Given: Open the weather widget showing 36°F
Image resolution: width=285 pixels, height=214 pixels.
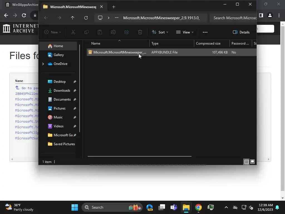Looking at the screenshot, I should (x=19, y=207).
